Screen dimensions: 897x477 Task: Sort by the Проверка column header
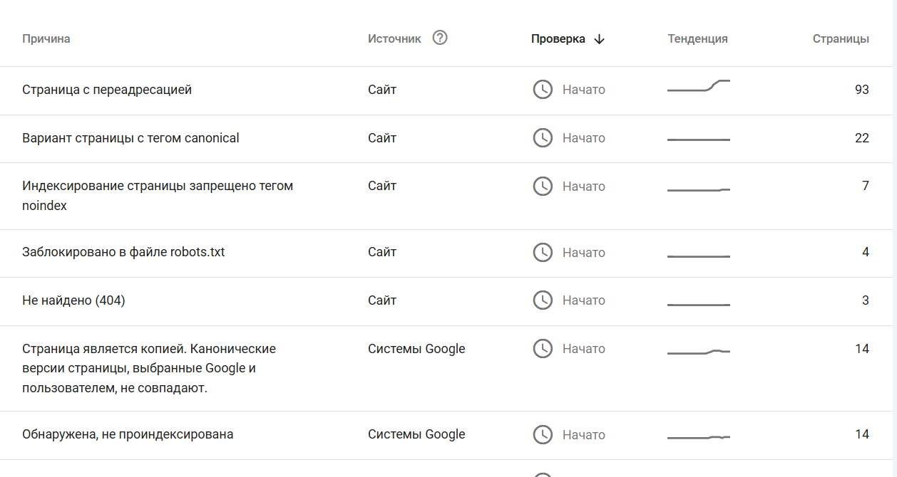[558, 39]
